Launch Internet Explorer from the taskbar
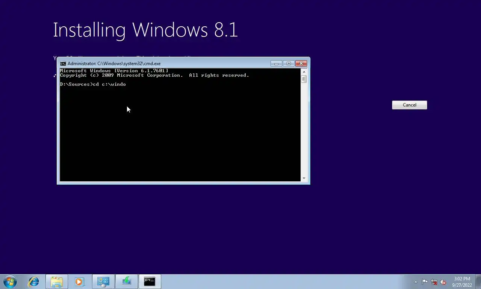The width and height of the screenshot is (481, 289). pyautogui.click(x=34, y=281)
